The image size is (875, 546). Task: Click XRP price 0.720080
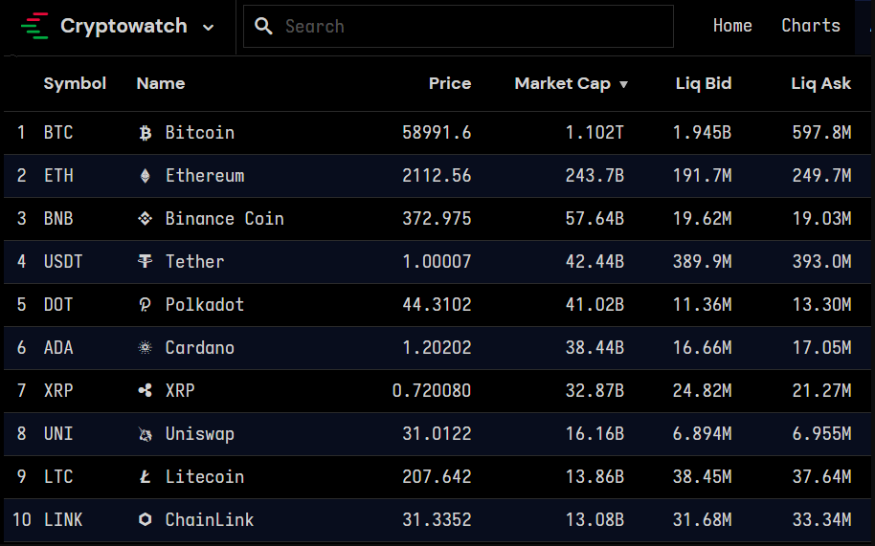pos(432,390)
